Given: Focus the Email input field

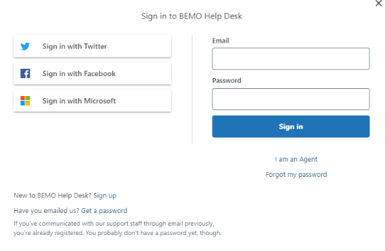Looking at the screenshot, I should point(291,59).
